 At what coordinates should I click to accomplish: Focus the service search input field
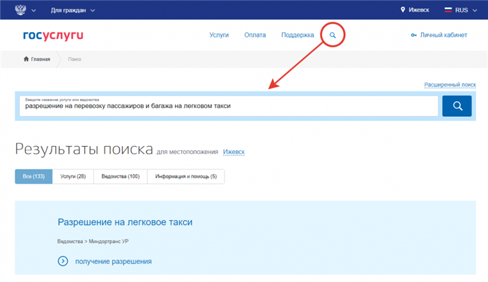point(229,106)
